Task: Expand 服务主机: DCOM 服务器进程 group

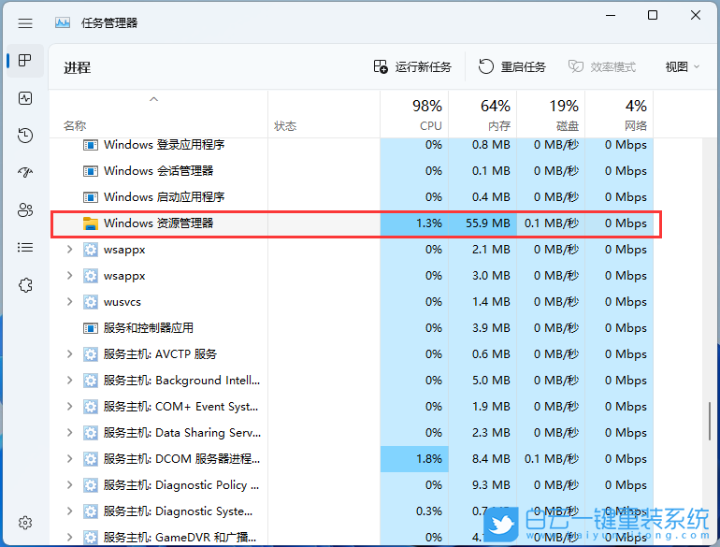Action: 70,459
